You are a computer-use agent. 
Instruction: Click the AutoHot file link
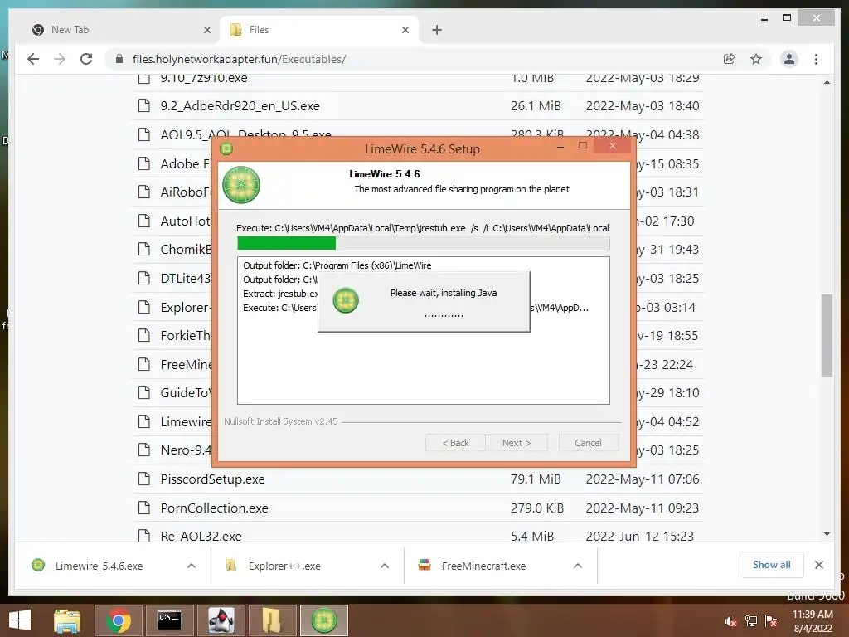(185, 221)
